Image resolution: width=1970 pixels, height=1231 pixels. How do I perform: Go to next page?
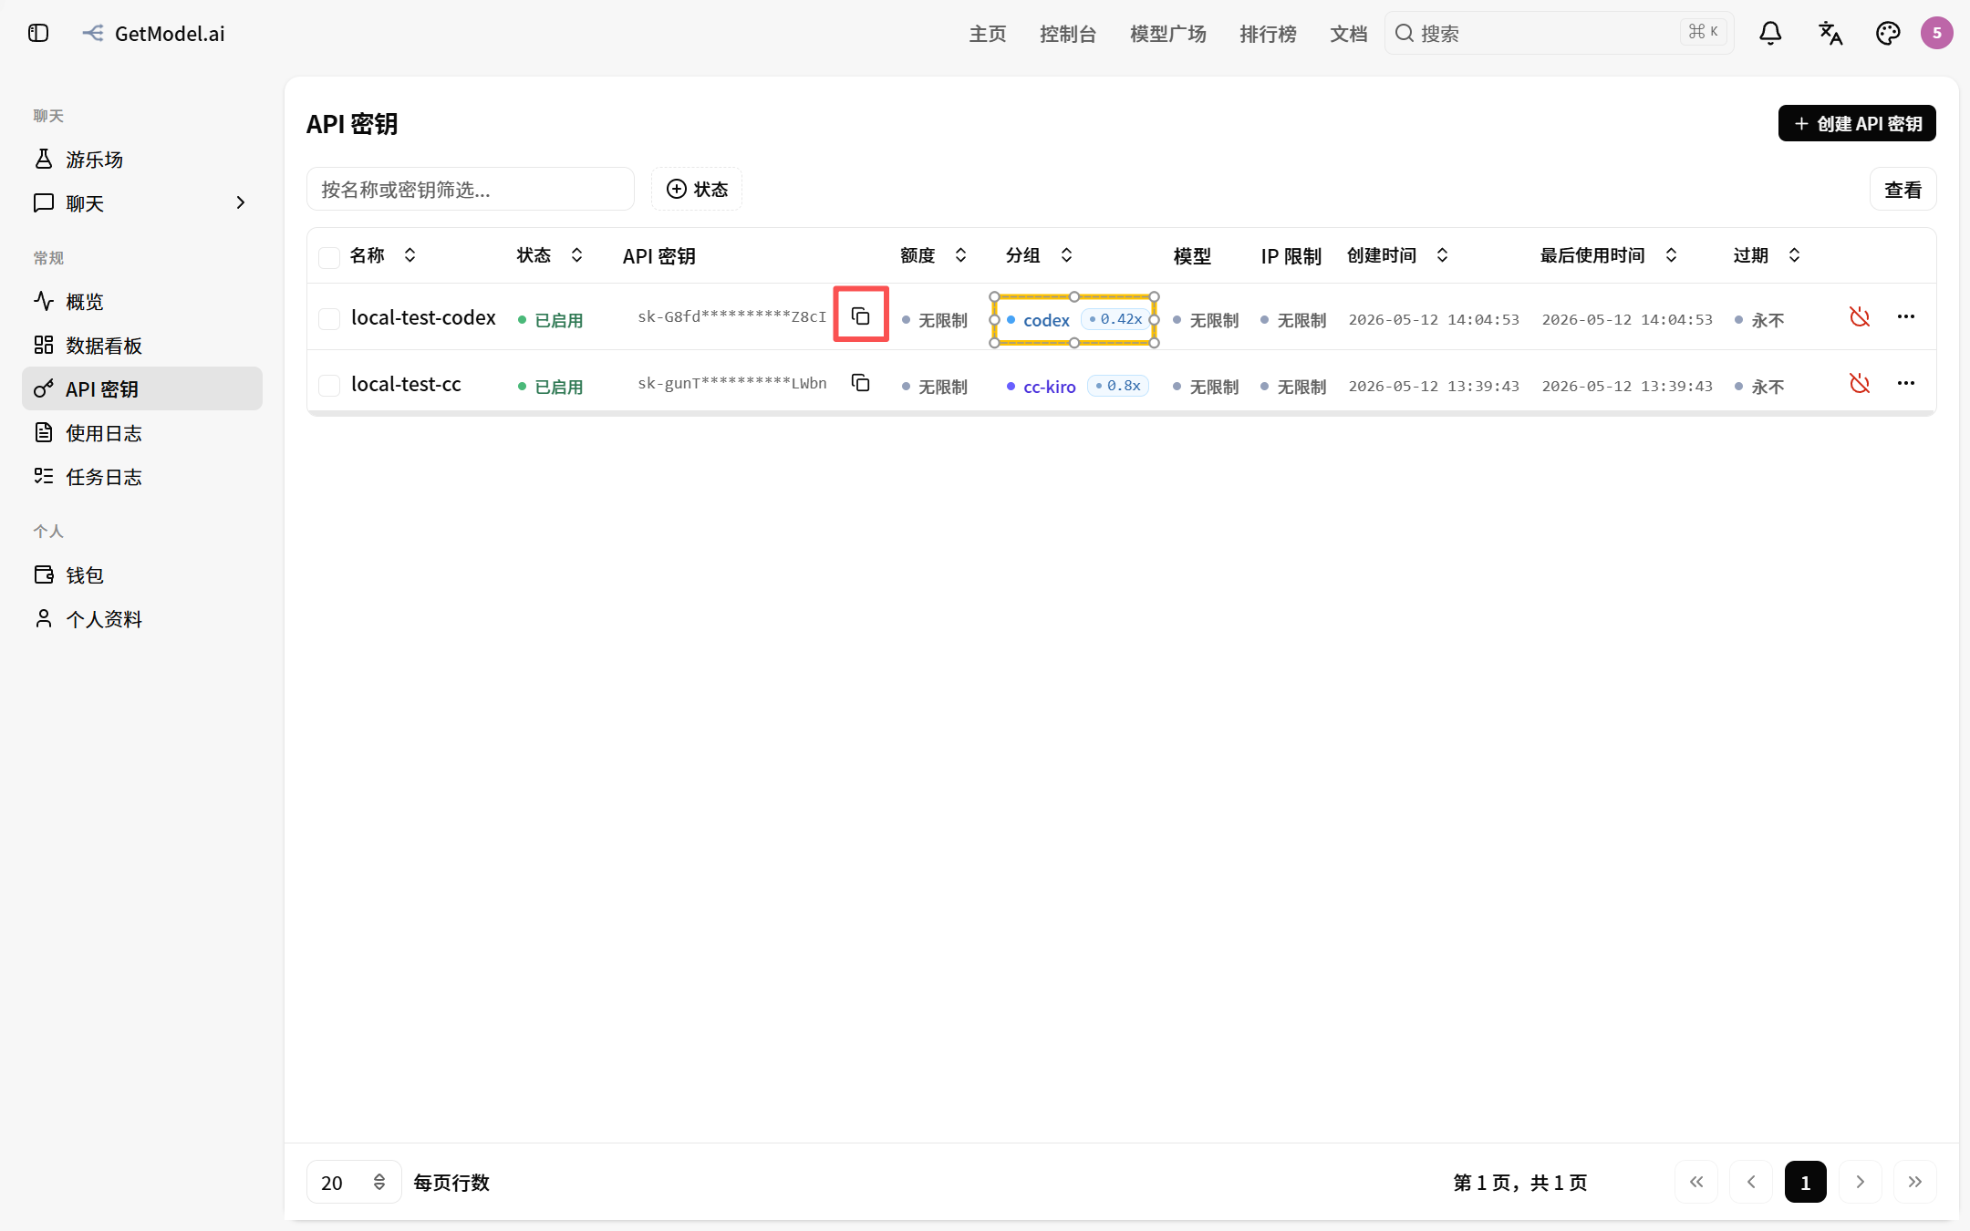click(1861, 1182)
